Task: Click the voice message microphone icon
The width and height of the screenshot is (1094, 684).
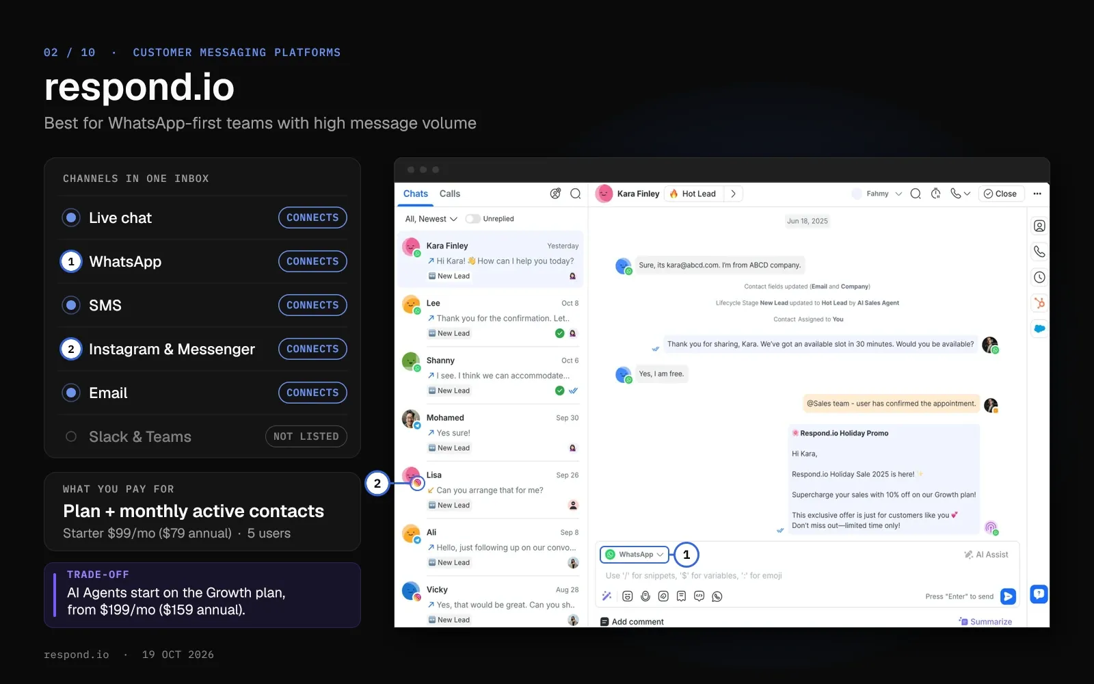Action: (645, 596)
